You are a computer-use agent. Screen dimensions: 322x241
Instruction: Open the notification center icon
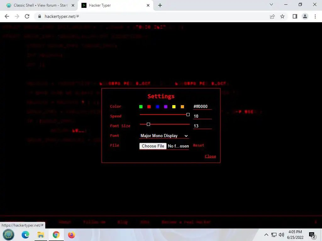tap(312, 235)
